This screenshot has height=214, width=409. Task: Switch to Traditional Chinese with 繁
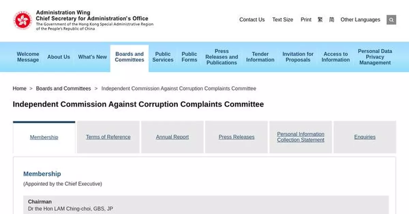pyautogui.click(x=320, y=20)
